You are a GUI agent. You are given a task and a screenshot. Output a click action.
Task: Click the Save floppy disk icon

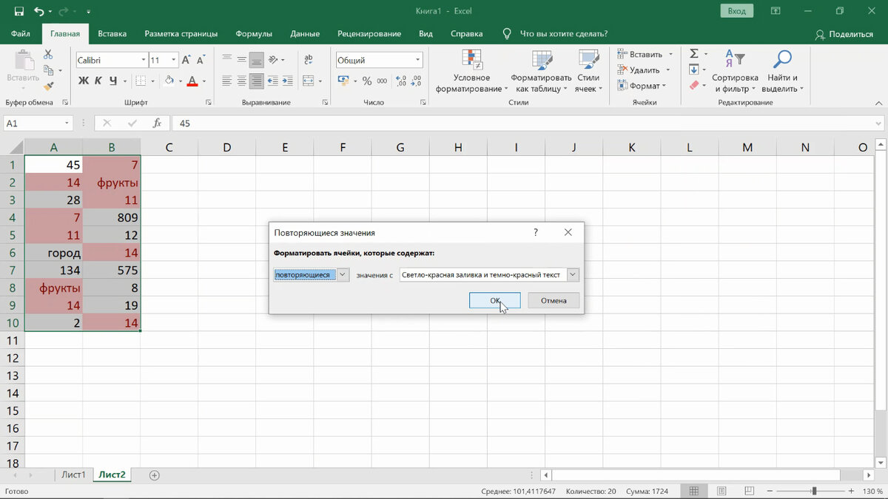click(x=18, y=12)
